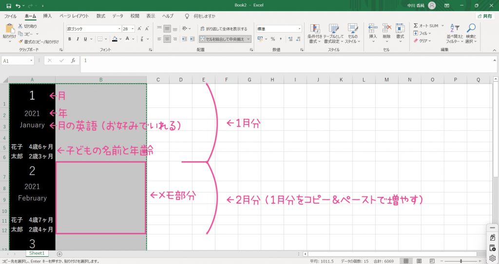Expand the number format dropdown 標準
499x264 pixels.
tap(299, 29)
